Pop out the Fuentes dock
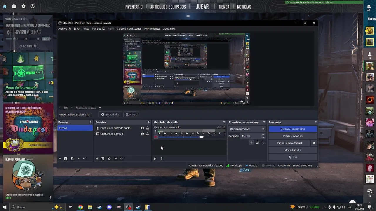The width and height of the screenshot is (376, 211). (149, 122)
